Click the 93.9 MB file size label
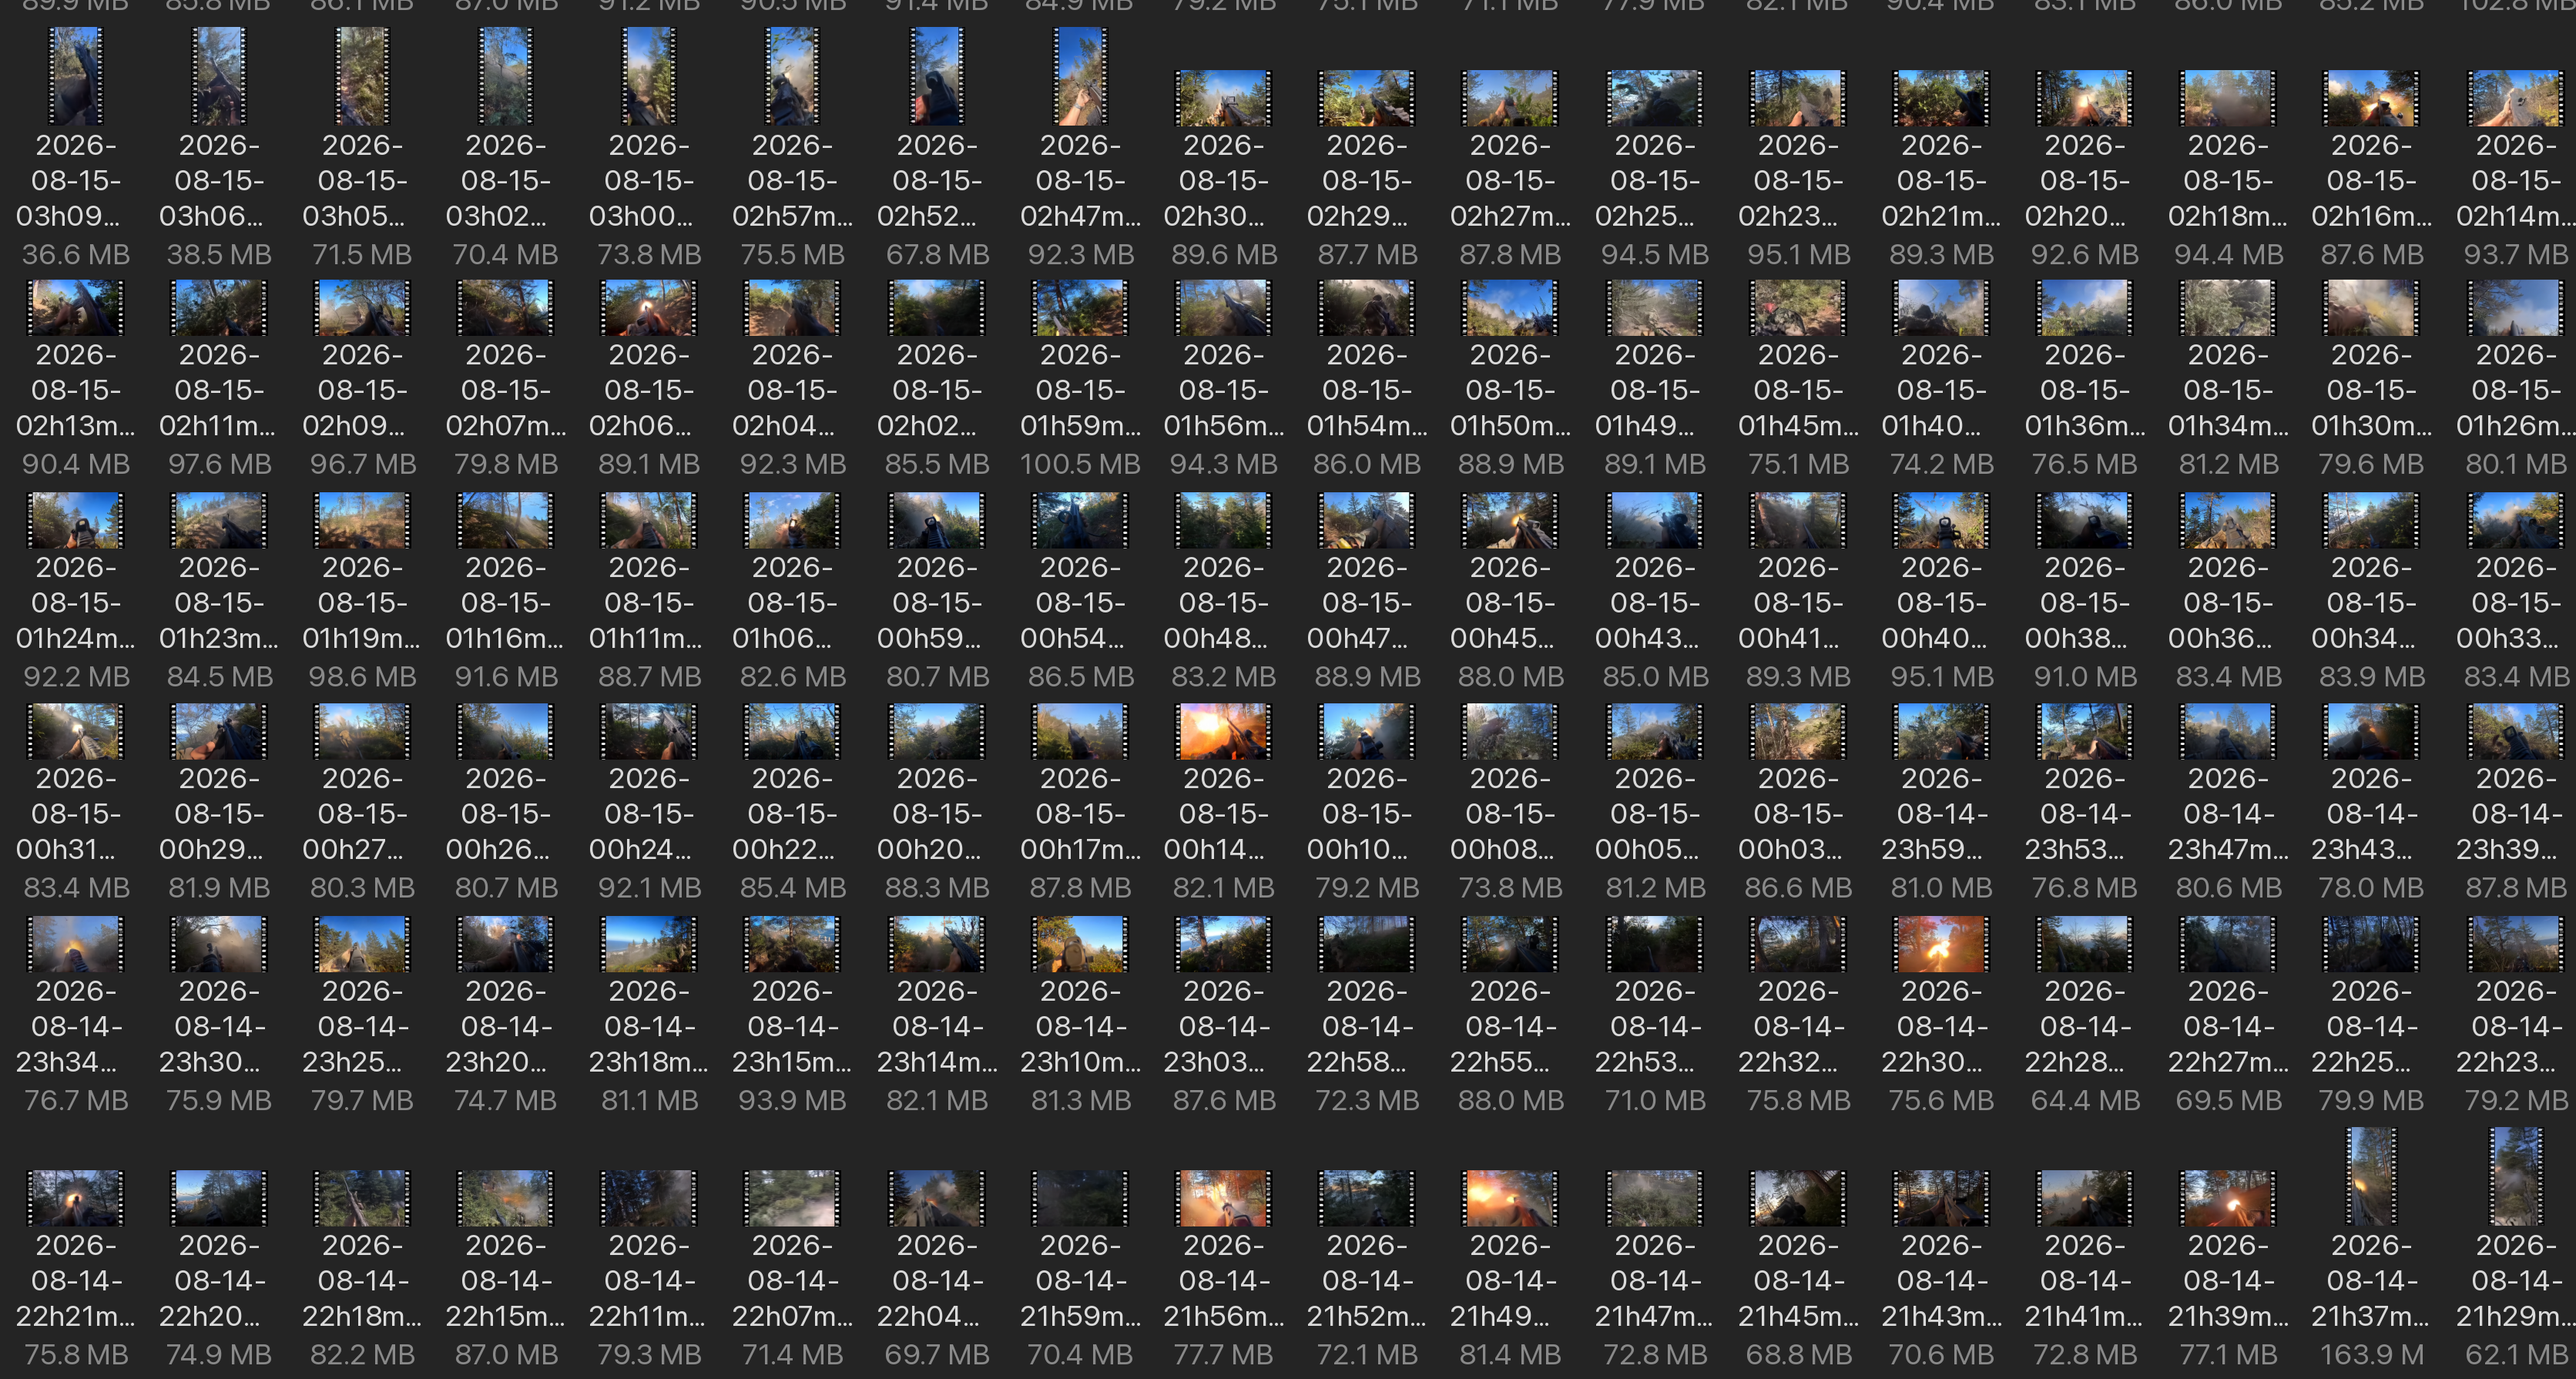Viewport: 2576px width, 1379px height. click(x=793, y=1101)
